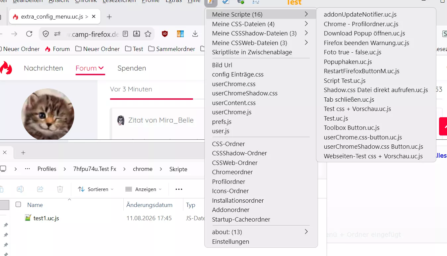Navigate to 7hfpu74u.Test Fx breadcrumb

click(x=95, y=169)
